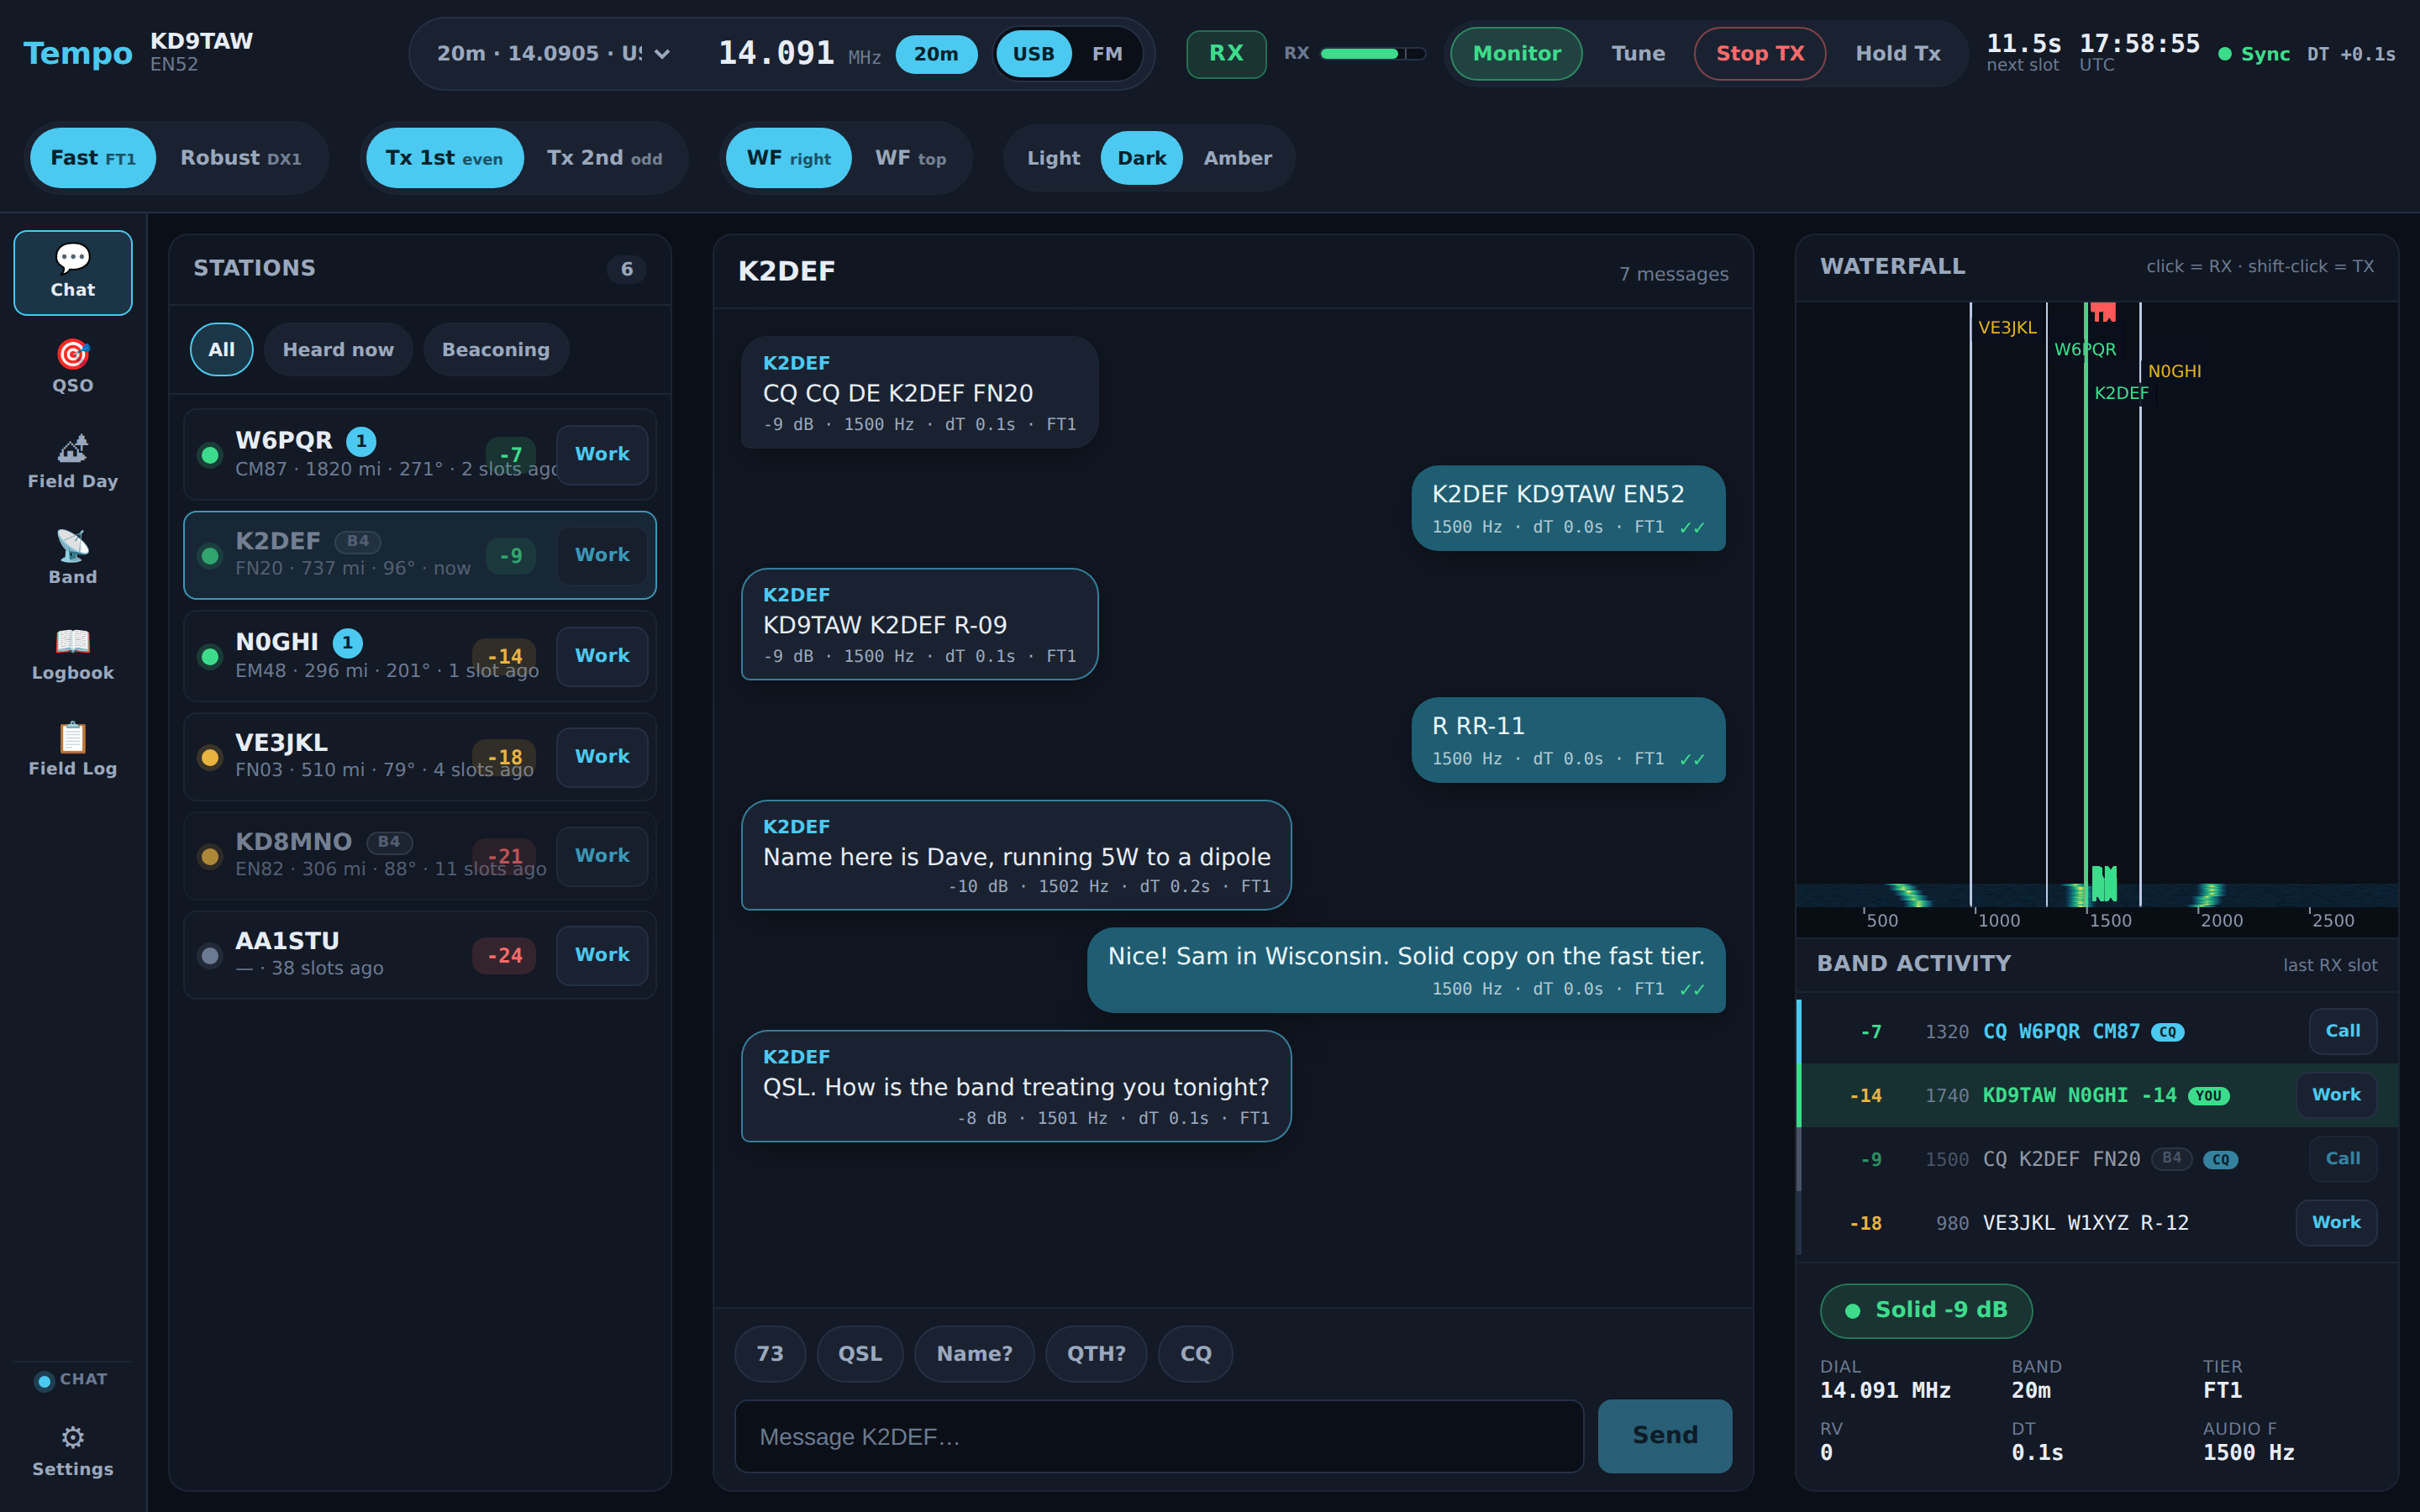Insert the QSL quick reply
This screenshot has height=1512, width=2420.
coord(860,1354)
